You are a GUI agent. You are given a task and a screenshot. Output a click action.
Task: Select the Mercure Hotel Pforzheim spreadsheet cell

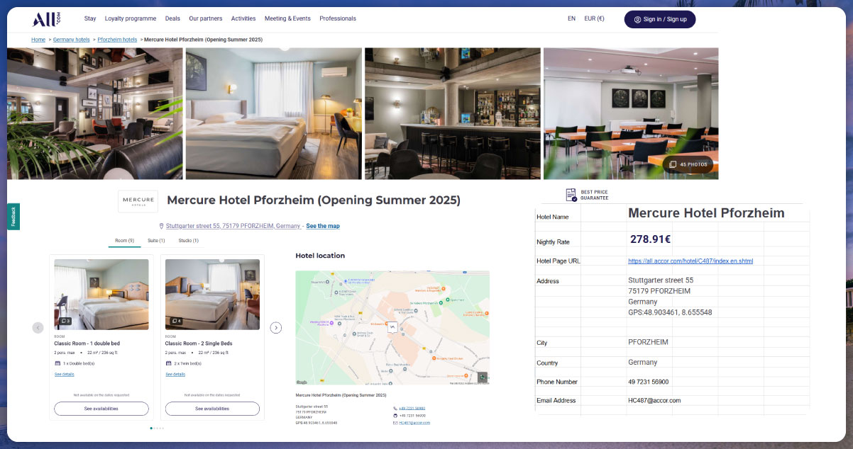tap(706, 213)
